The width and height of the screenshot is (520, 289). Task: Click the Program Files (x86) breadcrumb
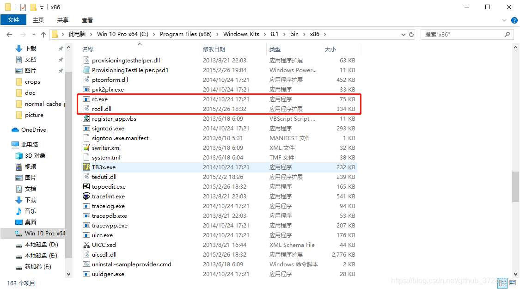[x=186, y=34]
